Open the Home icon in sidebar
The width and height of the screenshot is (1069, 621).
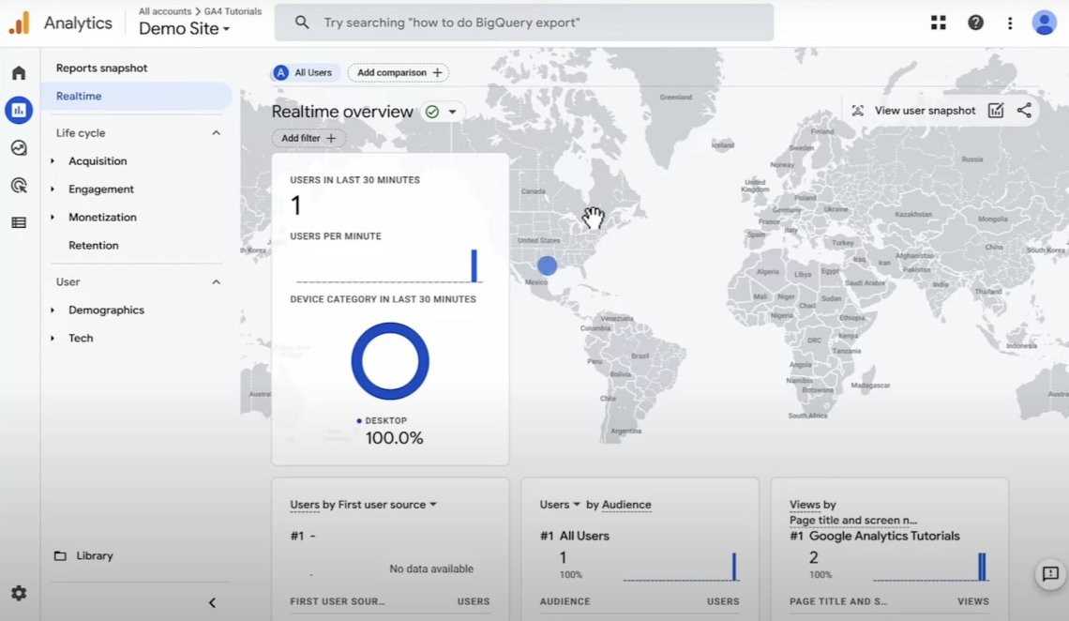coord(19,72)
